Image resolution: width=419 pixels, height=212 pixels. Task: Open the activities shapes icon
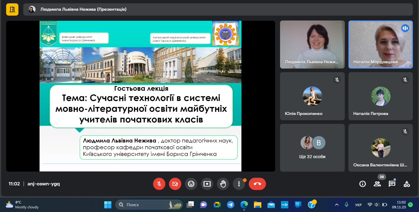click(407, 184)
